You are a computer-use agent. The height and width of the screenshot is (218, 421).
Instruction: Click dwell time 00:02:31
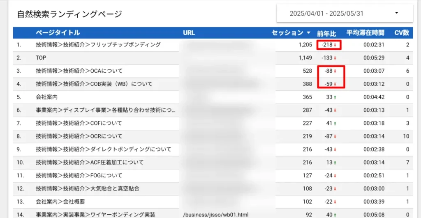374,44
